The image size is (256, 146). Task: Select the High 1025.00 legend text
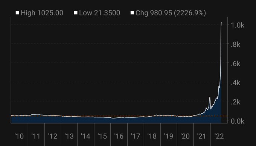point(42,13)
